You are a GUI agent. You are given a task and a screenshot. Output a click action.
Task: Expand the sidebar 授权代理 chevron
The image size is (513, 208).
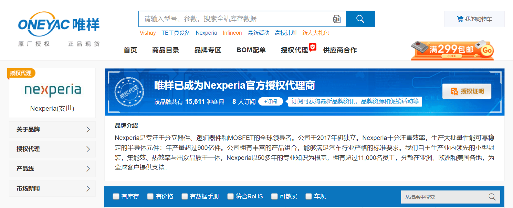coord(88,149)
